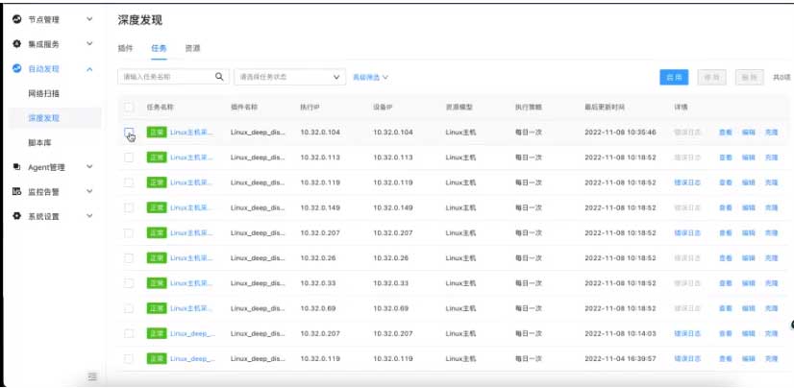Collapse the 自动发现 menu chevron
Viewport: 794px width, 388px height.
(89, 69)
